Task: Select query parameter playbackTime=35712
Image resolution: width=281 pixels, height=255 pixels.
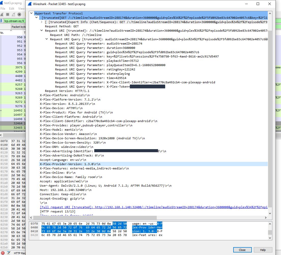Action: click(97, 61)
